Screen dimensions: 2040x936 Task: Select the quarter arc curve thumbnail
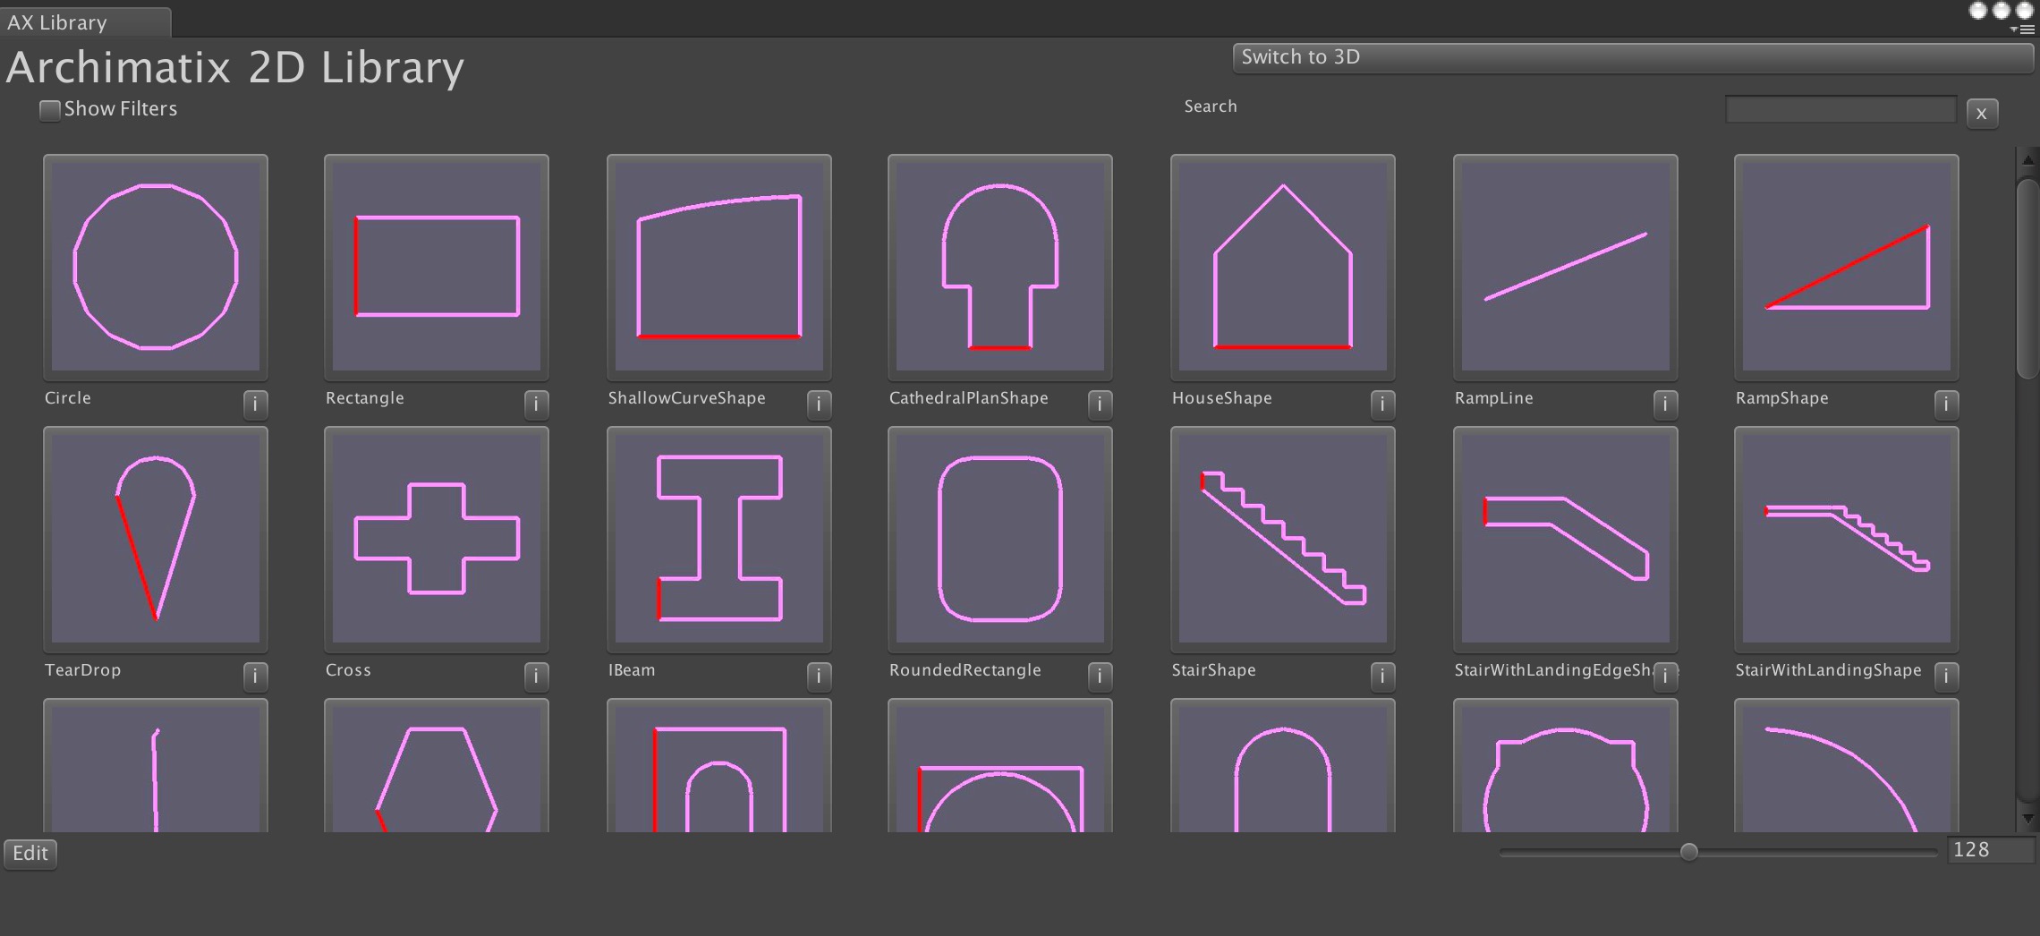click(x=1847, y=766)
